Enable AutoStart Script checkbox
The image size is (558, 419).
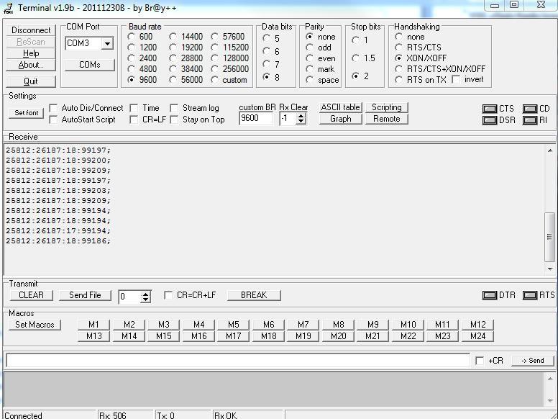pyautogui.click(x=53, y=120)
